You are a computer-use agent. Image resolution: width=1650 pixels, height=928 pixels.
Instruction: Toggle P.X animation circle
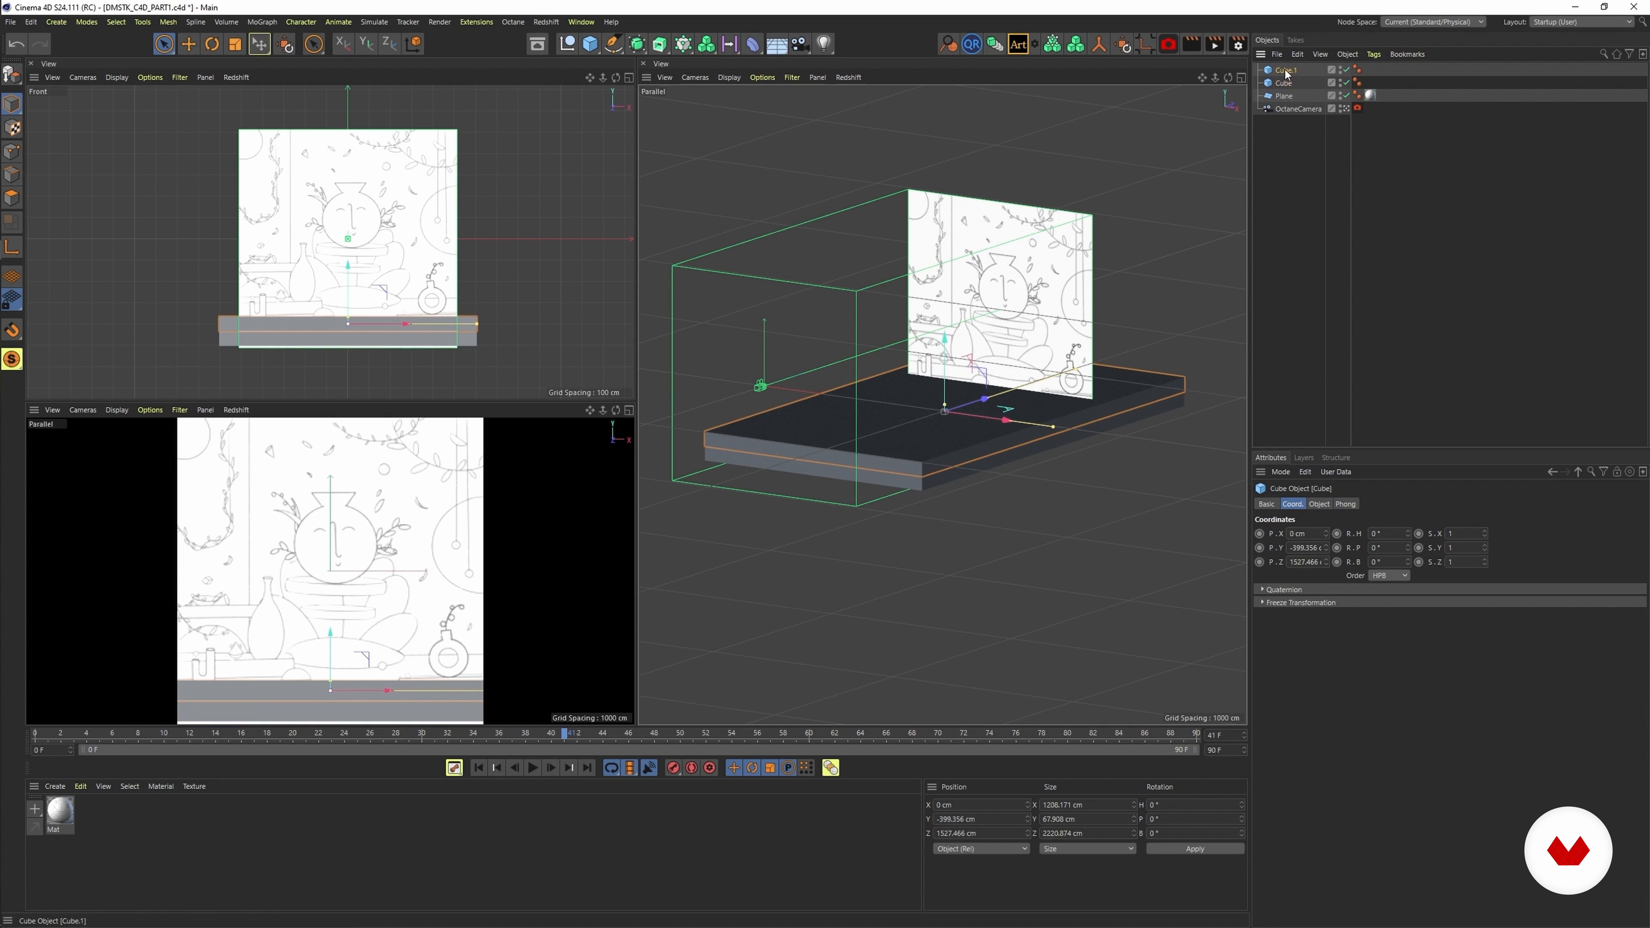[1259, 534]
